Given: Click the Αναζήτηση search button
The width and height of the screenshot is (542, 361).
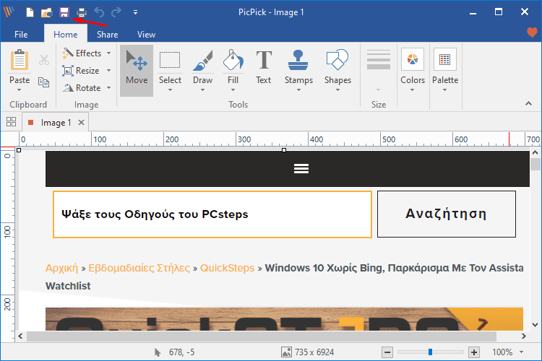Looking at the screenshot, I should pos(447,214).
